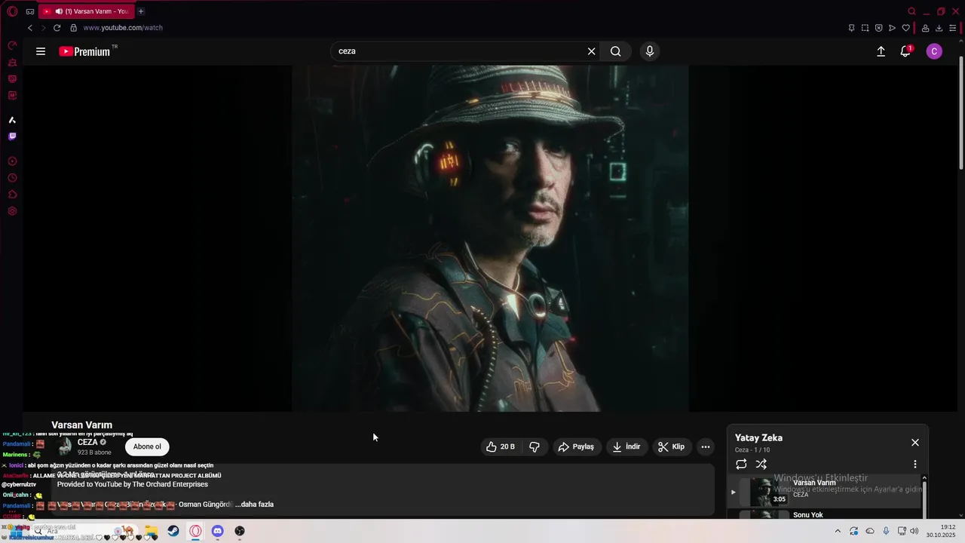Pin the tab with toolbar pin icon
Viewport: 965px width, 543px height.
851,28
